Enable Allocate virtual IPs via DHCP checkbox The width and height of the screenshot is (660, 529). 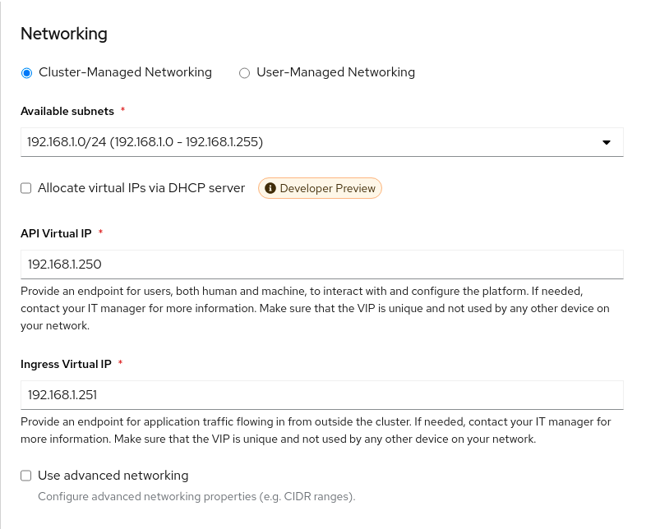point(26,188)
